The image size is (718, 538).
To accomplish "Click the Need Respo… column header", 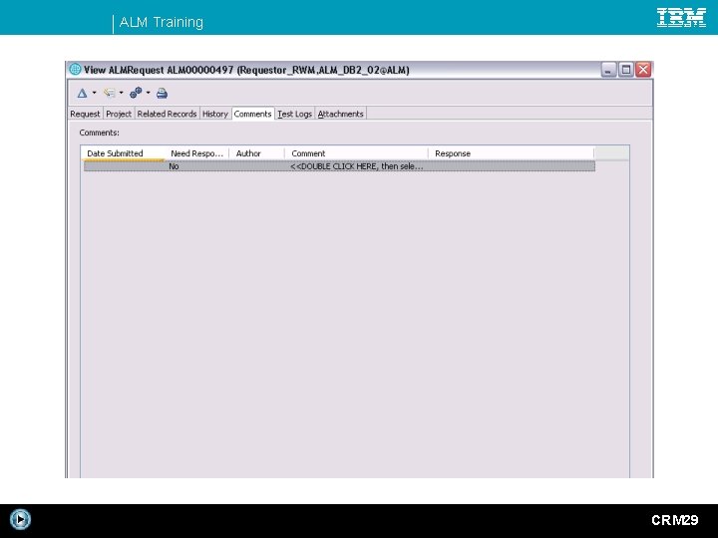I will click(x=196, y=153).
